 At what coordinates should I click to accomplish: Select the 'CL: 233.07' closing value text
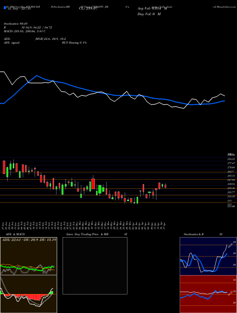pyautogui.click(x=88, y=9)
